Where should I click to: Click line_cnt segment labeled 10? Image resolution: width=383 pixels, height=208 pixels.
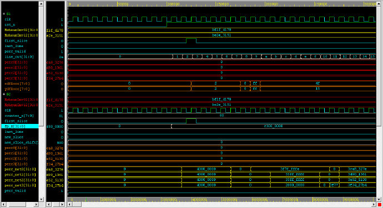(325, 56)
